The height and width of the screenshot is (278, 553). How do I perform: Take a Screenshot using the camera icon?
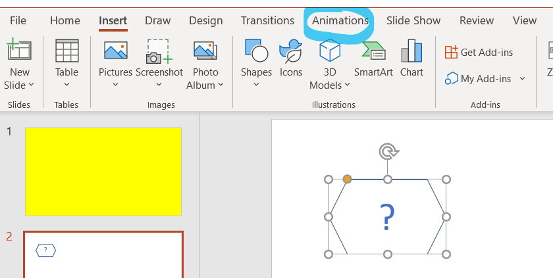[x=159, y=51]
